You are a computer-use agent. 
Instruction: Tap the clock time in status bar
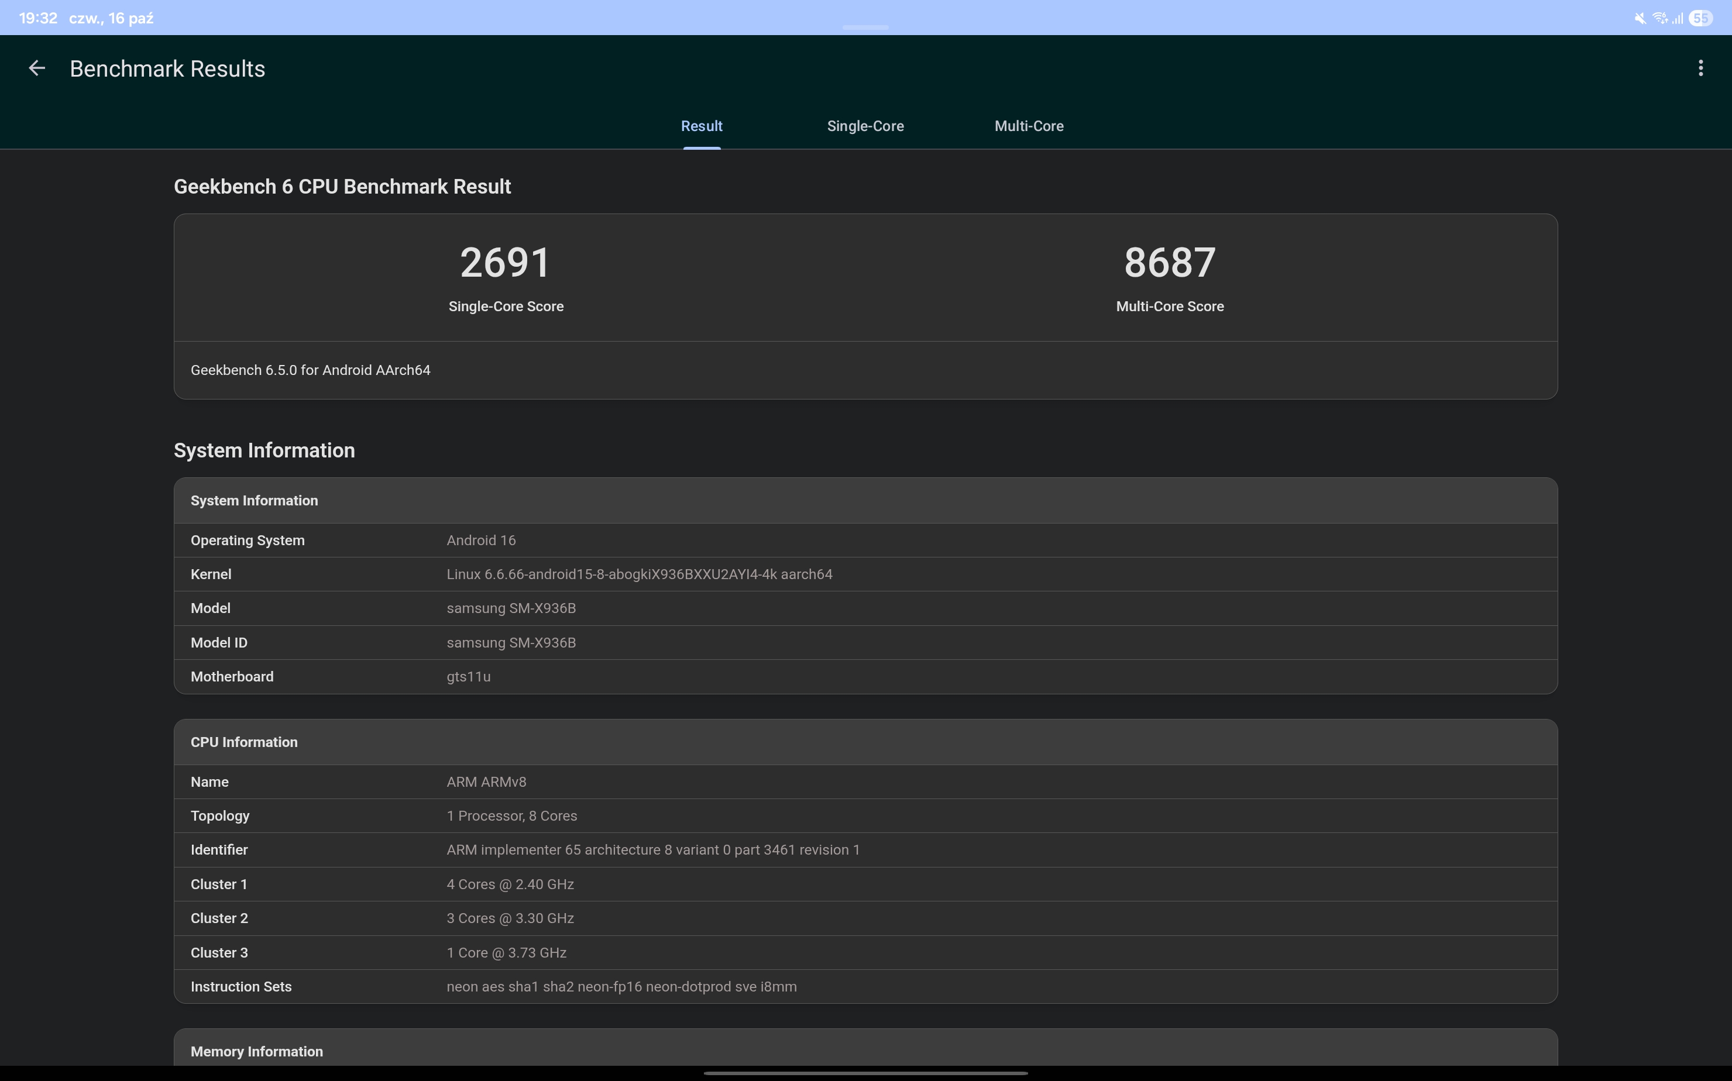(38, 19)
